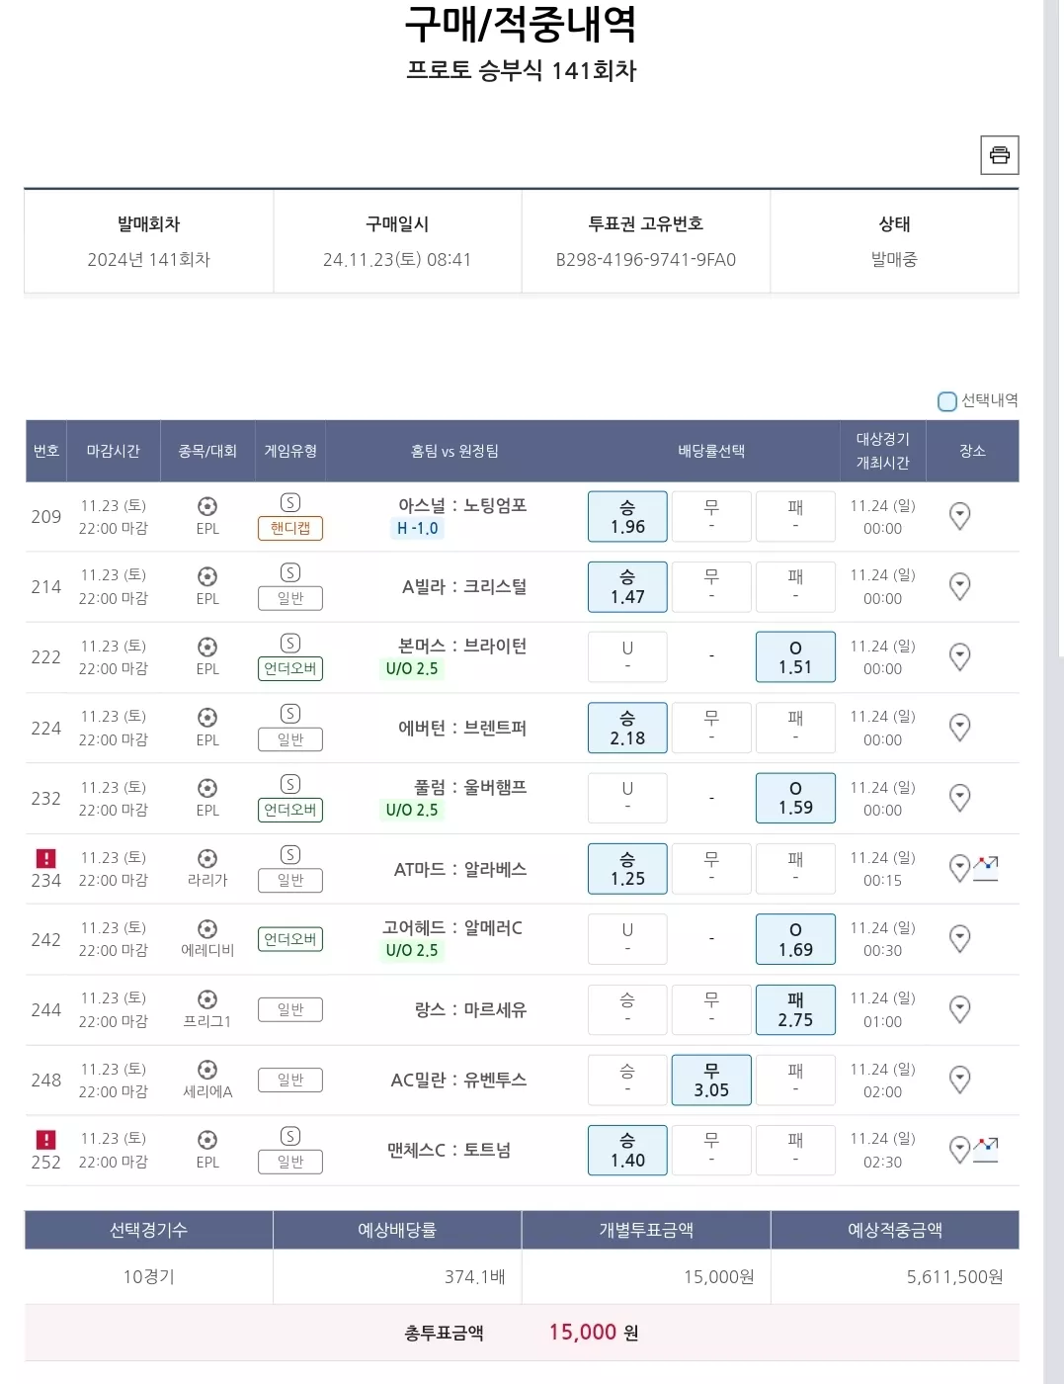Select 무 option for 아스널 vs 노팅엄포

(711, 516)
